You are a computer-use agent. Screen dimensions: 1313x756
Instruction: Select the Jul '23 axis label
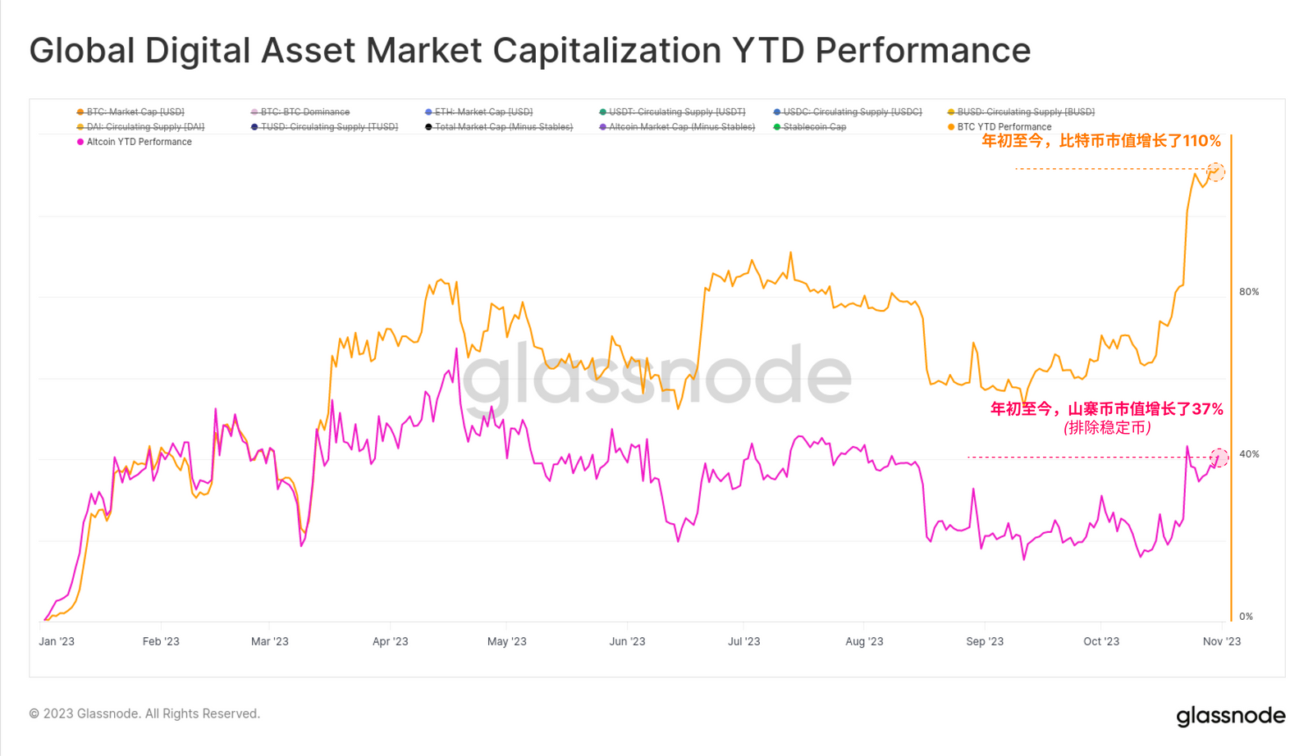pyautogui.click(x=744, y=641)
